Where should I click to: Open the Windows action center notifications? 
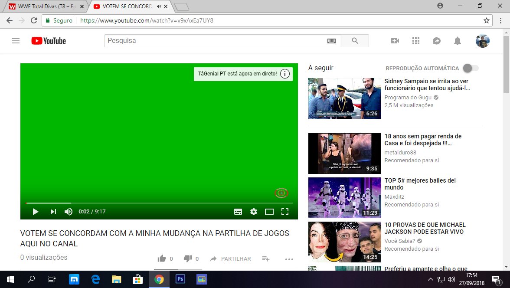[496, 279]
